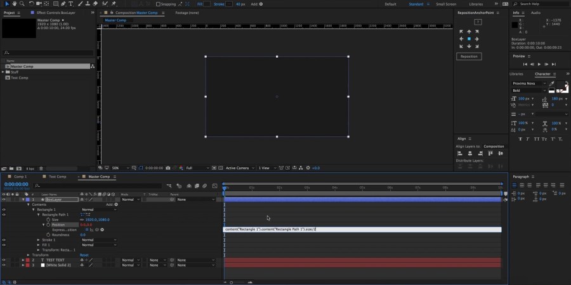Open the Add shape contents menu in the timeline

(x=116, y=205)
